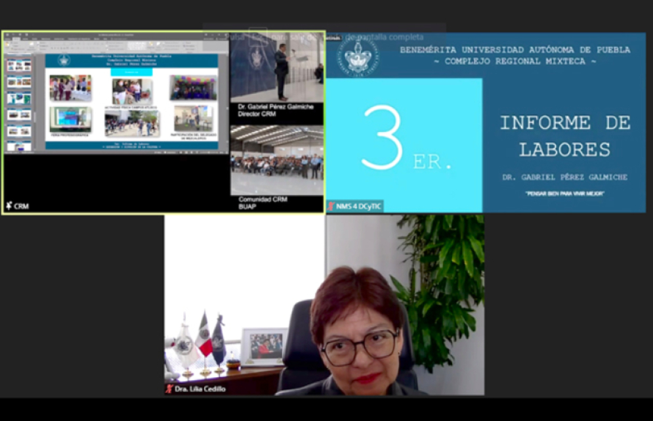Select the second slide thumbnail in PowerPoint panel
This screenshot has width=653, height=421.
click(x=19, y=81)
